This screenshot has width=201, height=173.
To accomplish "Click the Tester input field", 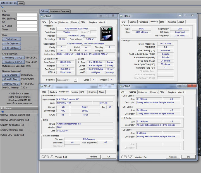I will pyautogui.click(x=27, y=30).
